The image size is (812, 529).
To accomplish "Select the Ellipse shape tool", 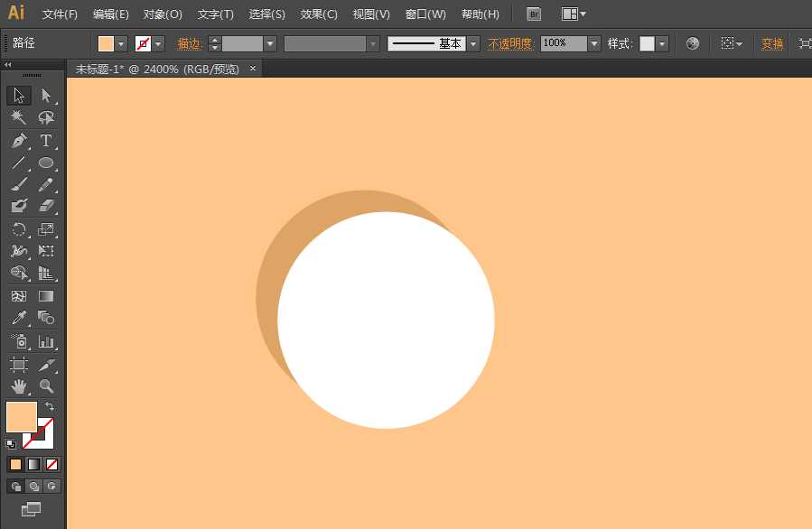I will (x=46, y=163).
